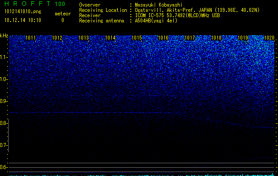The image size is (278, 176).
Task: Click the kHz axis unit label
Action: (x=4, y=36)
